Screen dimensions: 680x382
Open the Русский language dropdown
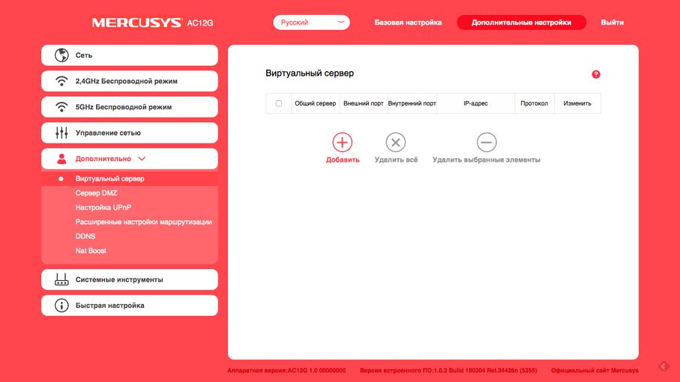311,22
